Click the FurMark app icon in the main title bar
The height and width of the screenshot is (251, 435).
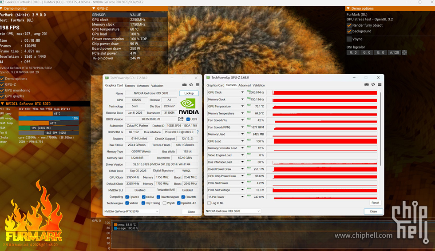pos(2,2)
